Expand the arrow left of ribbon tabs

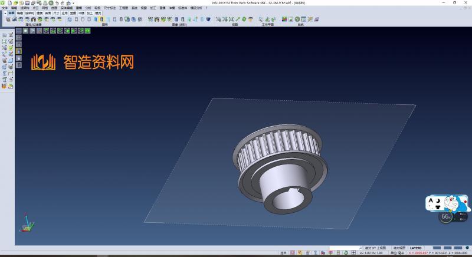point(5,13)
